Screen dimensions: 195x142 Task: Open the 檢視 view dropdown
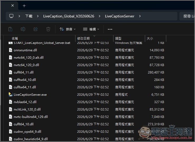[x=91, y=29]
